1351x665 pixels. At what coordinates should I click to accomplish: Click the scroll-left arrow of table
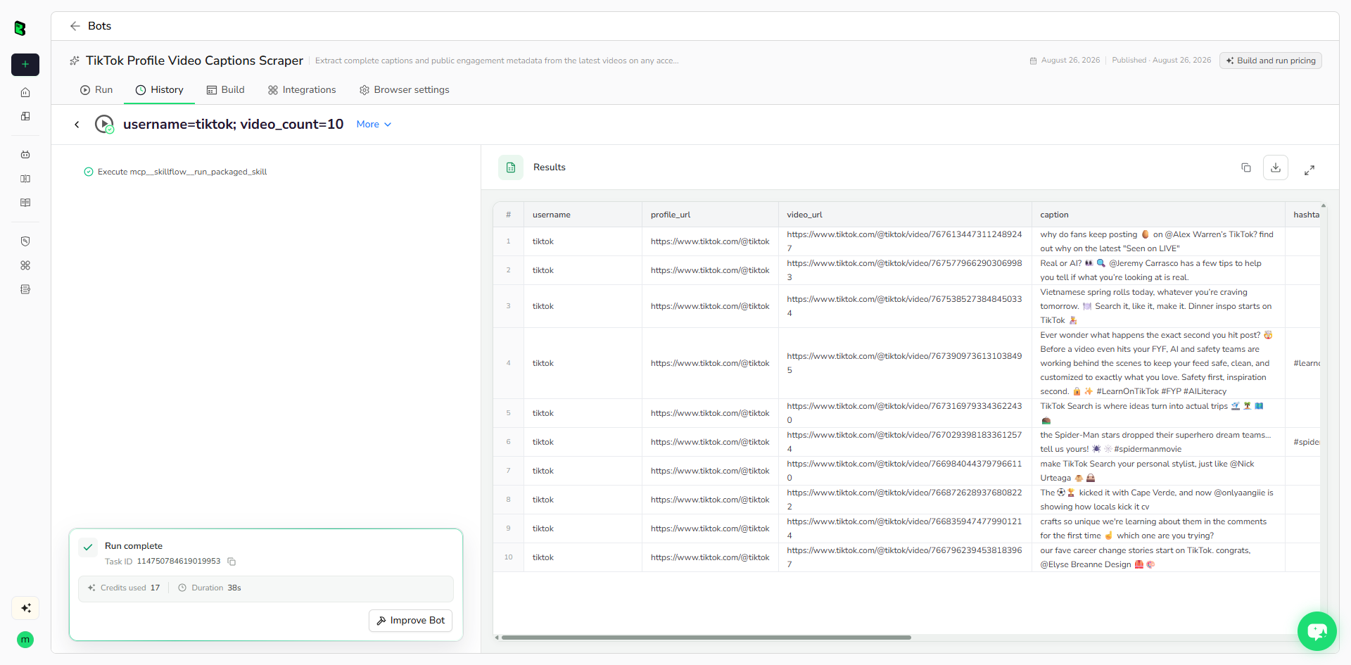(497, 638)
